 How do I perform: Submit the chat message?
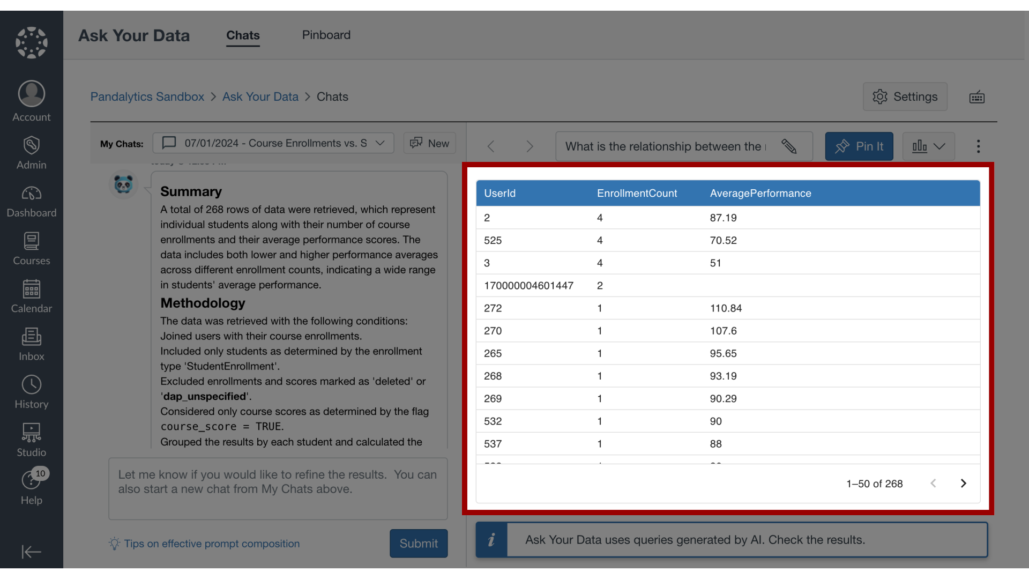[418, 543]
